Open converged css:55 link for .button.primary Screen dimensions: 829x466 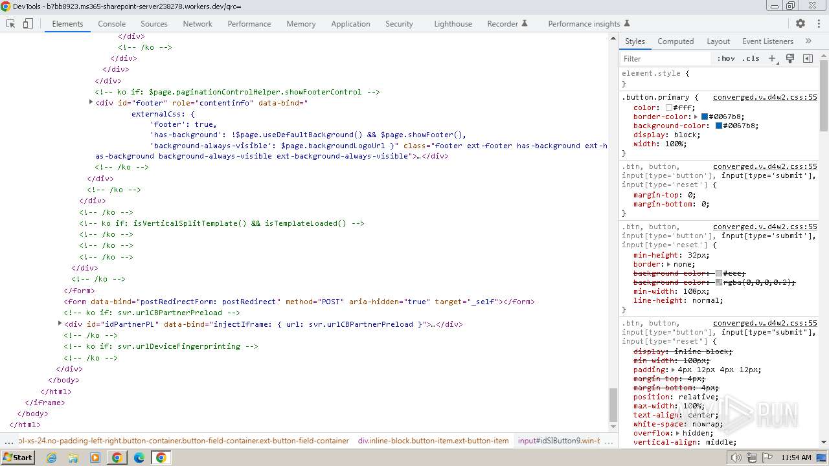pos(765,97)
